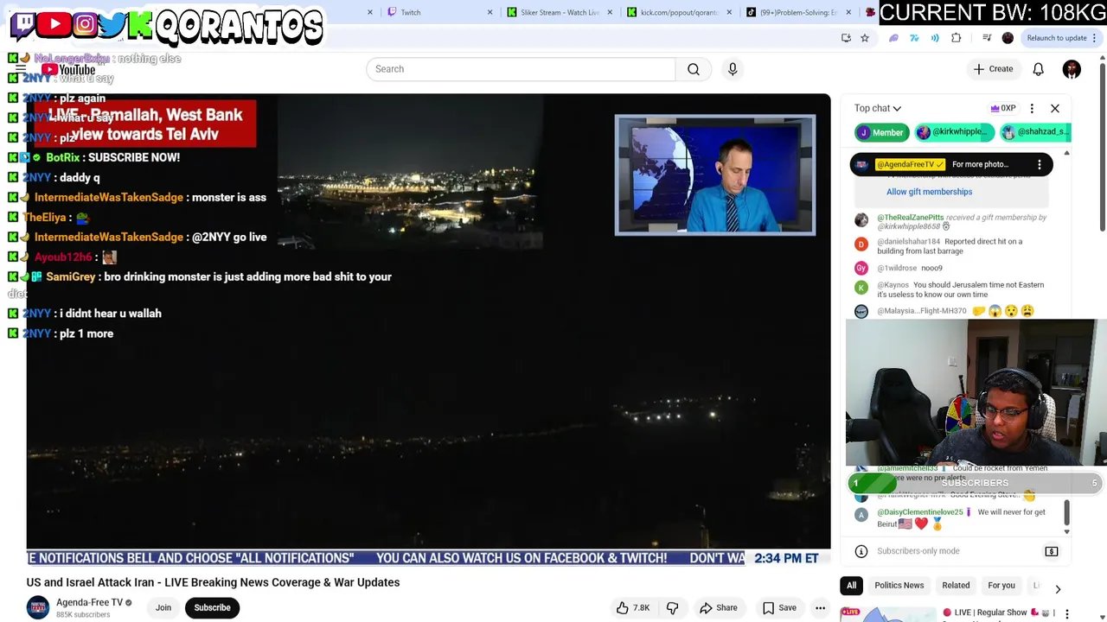
Task: Switch to kick.com popout browser tab
Action: click(x=678, y=12)
